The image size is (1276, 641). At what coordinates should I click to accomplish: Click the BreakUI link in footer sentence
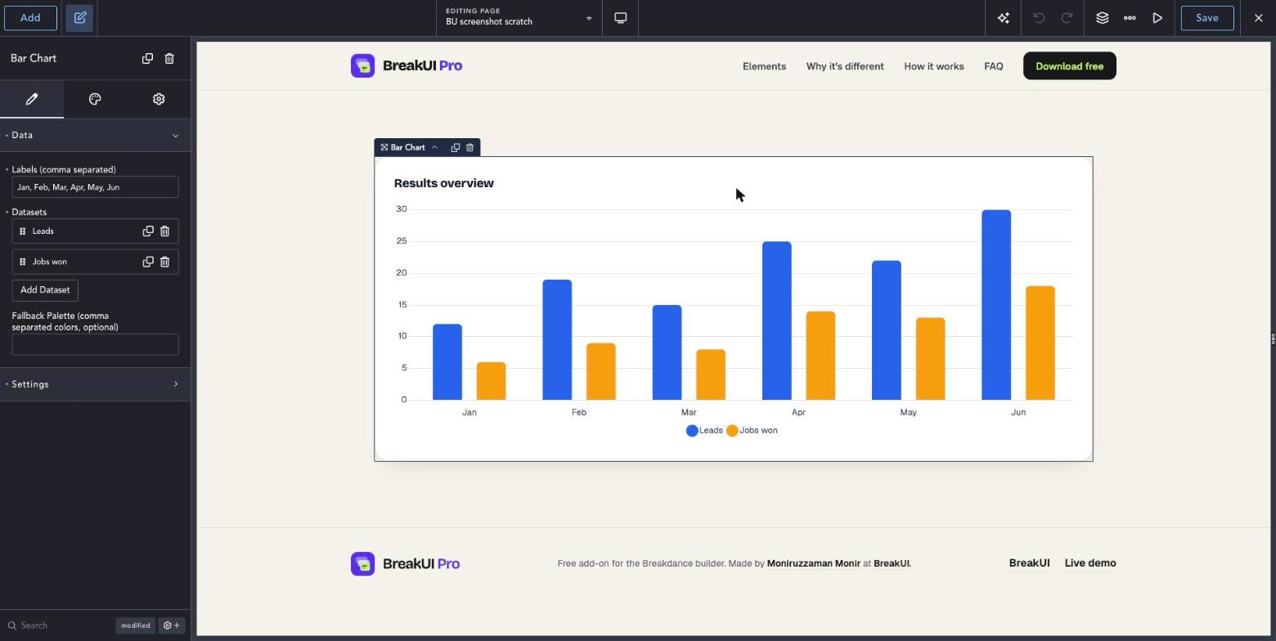coord(891,563)
